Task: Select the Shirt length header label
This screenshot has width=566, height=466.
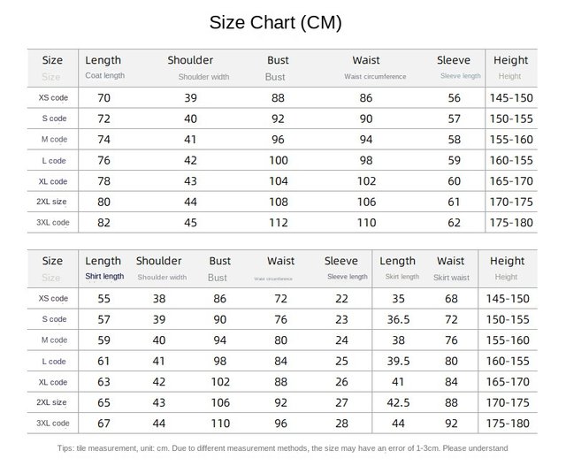Action: point(104,277)
